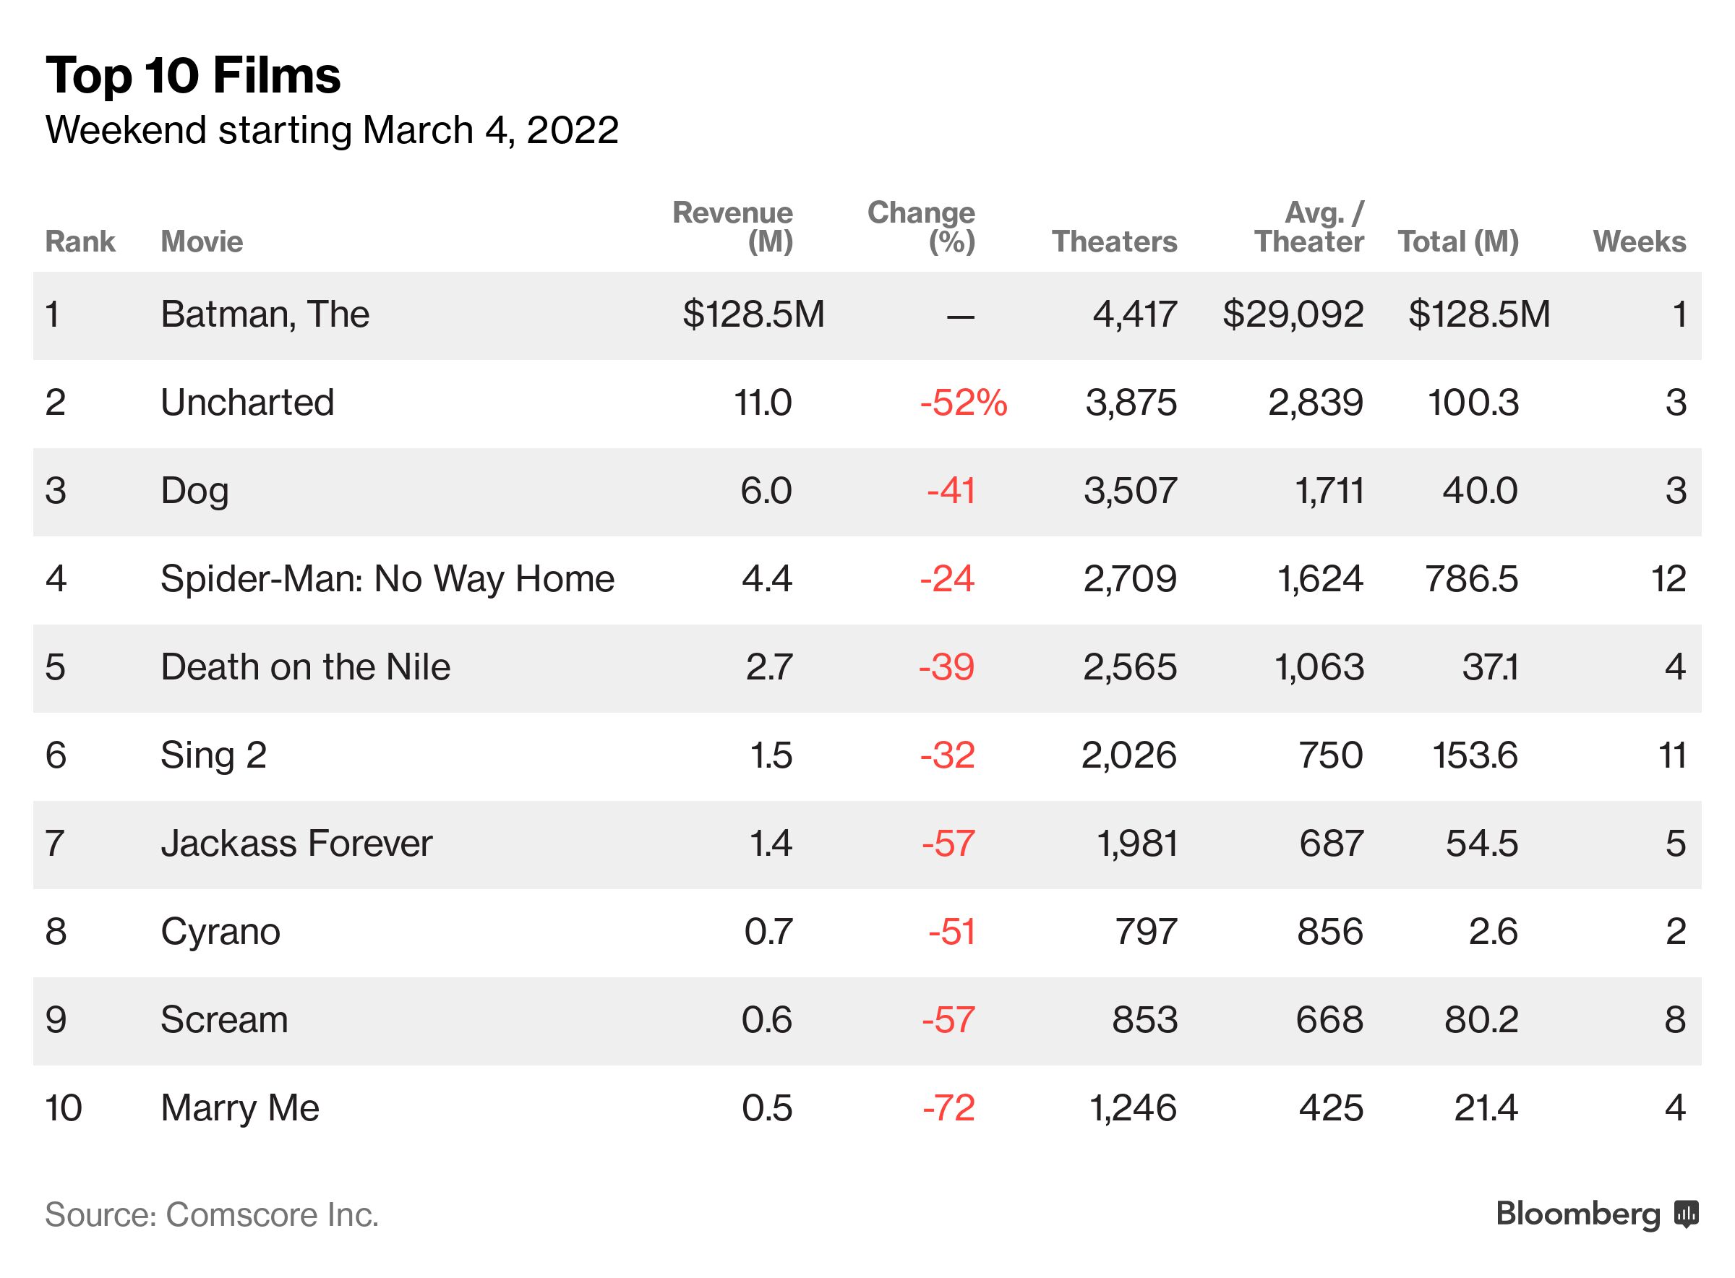Image resolution: width=1735 pixels, height=1278 pixels.
Task: Click the Avg. / Theater column header
Action: pyautogui.click(x=1308, y=227)
